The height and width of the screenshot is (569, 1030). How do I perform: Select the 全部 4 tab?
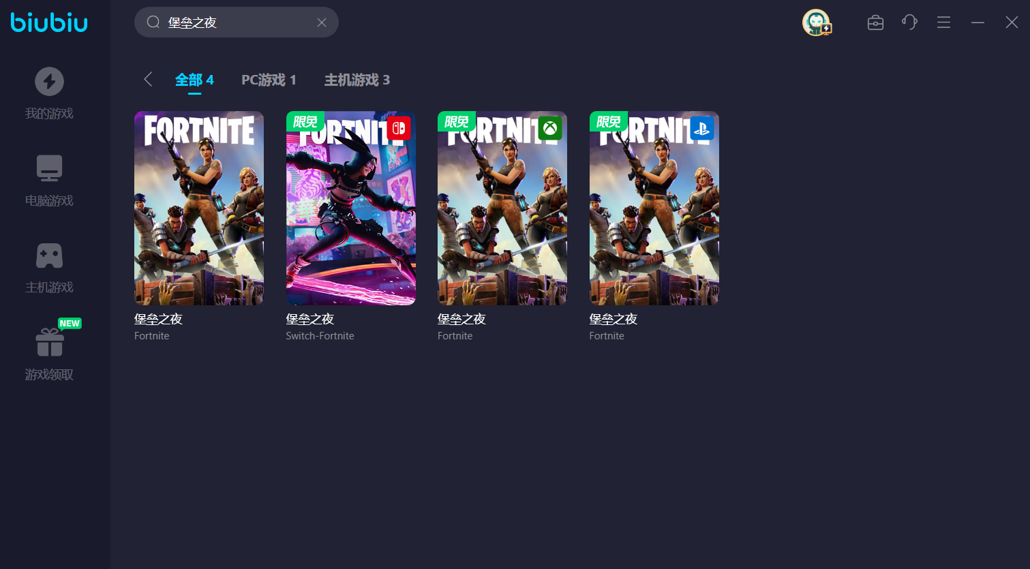point(194,80)
